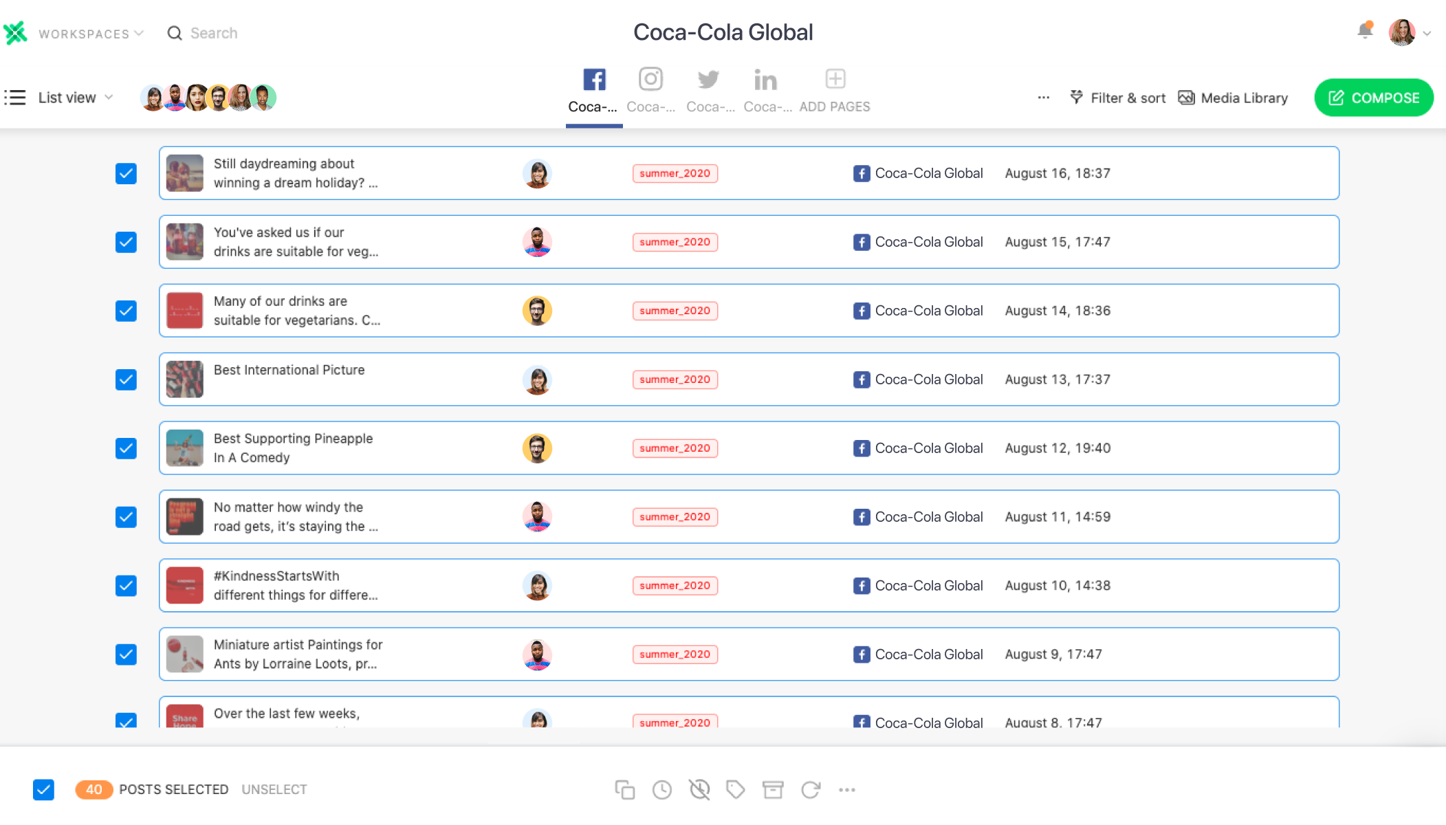
Task: Switch to the Facebook page tab
Action: (x=594, y=91)
